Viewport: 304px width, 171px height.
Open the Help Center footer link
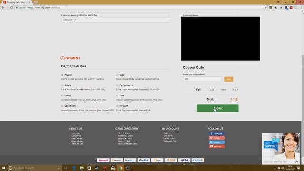(x=76, y=139)
